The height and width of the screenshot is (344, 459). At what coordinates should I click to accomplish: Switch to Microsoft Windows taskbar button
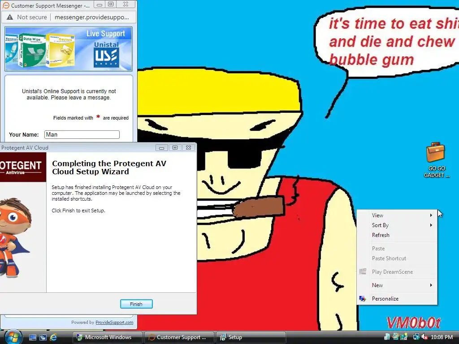[107, 337]
